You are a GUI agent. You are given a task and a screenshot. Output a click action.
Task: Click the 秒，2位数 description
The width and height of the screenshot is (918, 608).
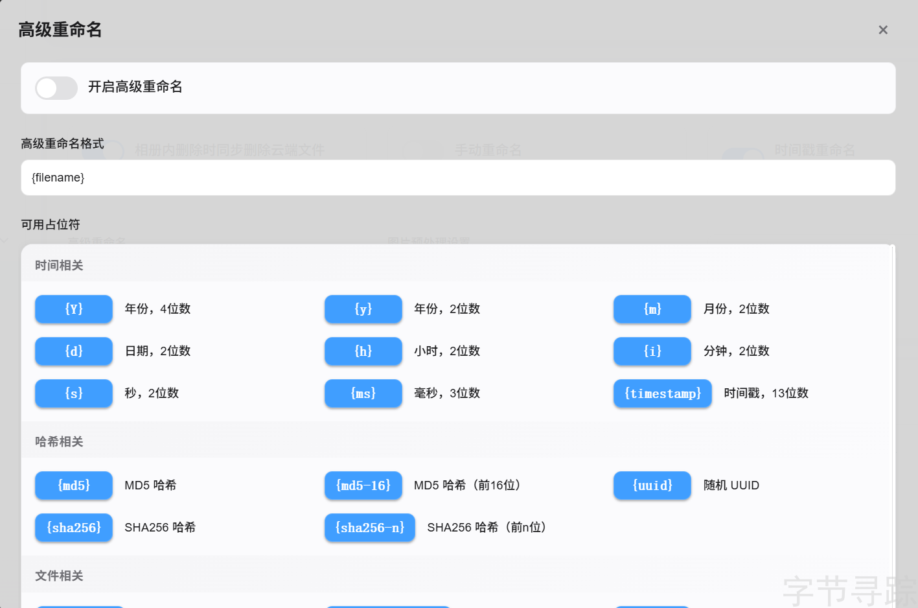152,393
